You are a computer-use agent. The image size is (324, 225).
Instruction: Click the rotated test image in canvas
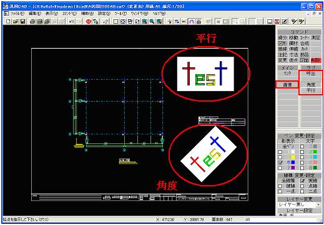click(209, 155)
